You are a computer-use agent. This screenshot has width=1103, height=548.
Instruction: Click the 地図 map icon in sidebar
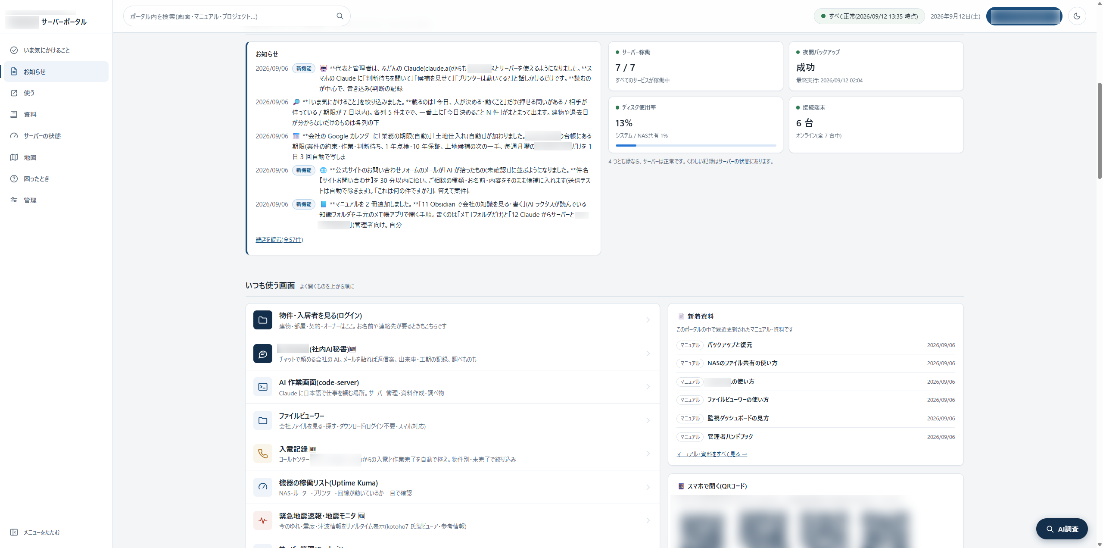(x=14, y=157)
